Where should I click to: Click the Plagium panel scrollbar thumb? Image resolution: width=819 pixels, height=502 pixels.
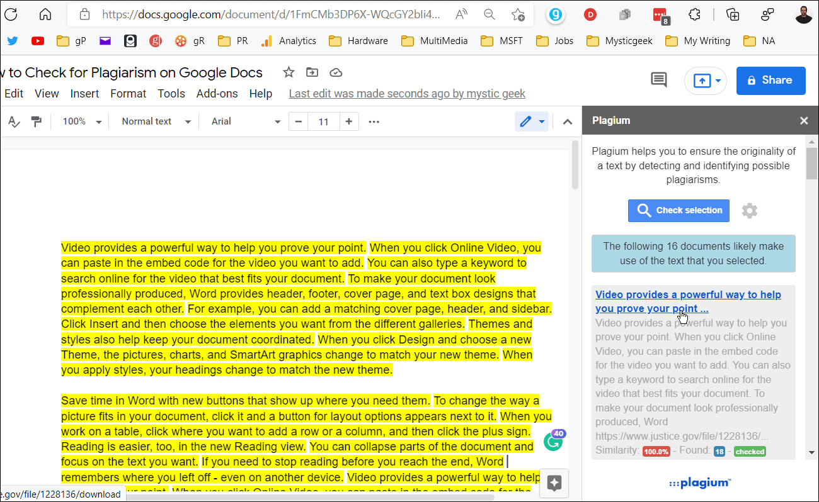(x=812, y=162)
